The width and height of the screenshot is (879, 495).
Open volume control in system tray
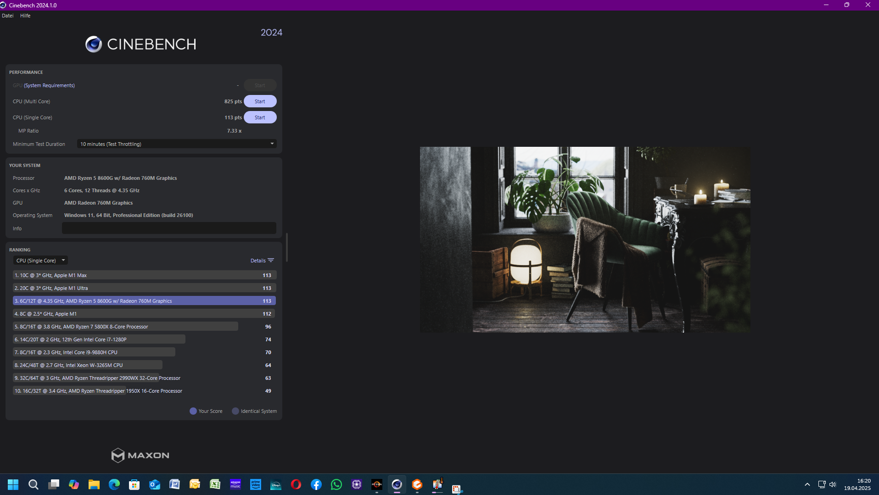click(x=833, y=484)
